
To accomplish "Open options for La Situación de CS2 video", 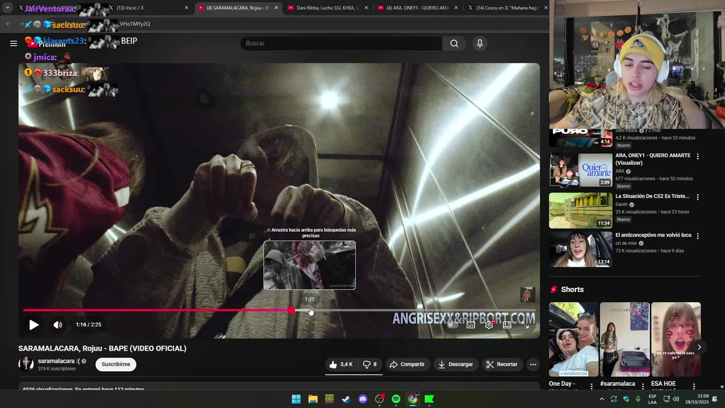I will tap(697, 197).
